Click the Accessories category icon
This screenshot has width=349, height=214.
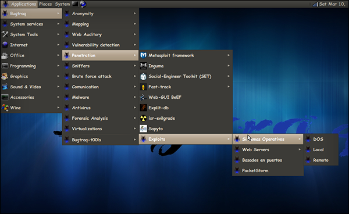(5, 97)
